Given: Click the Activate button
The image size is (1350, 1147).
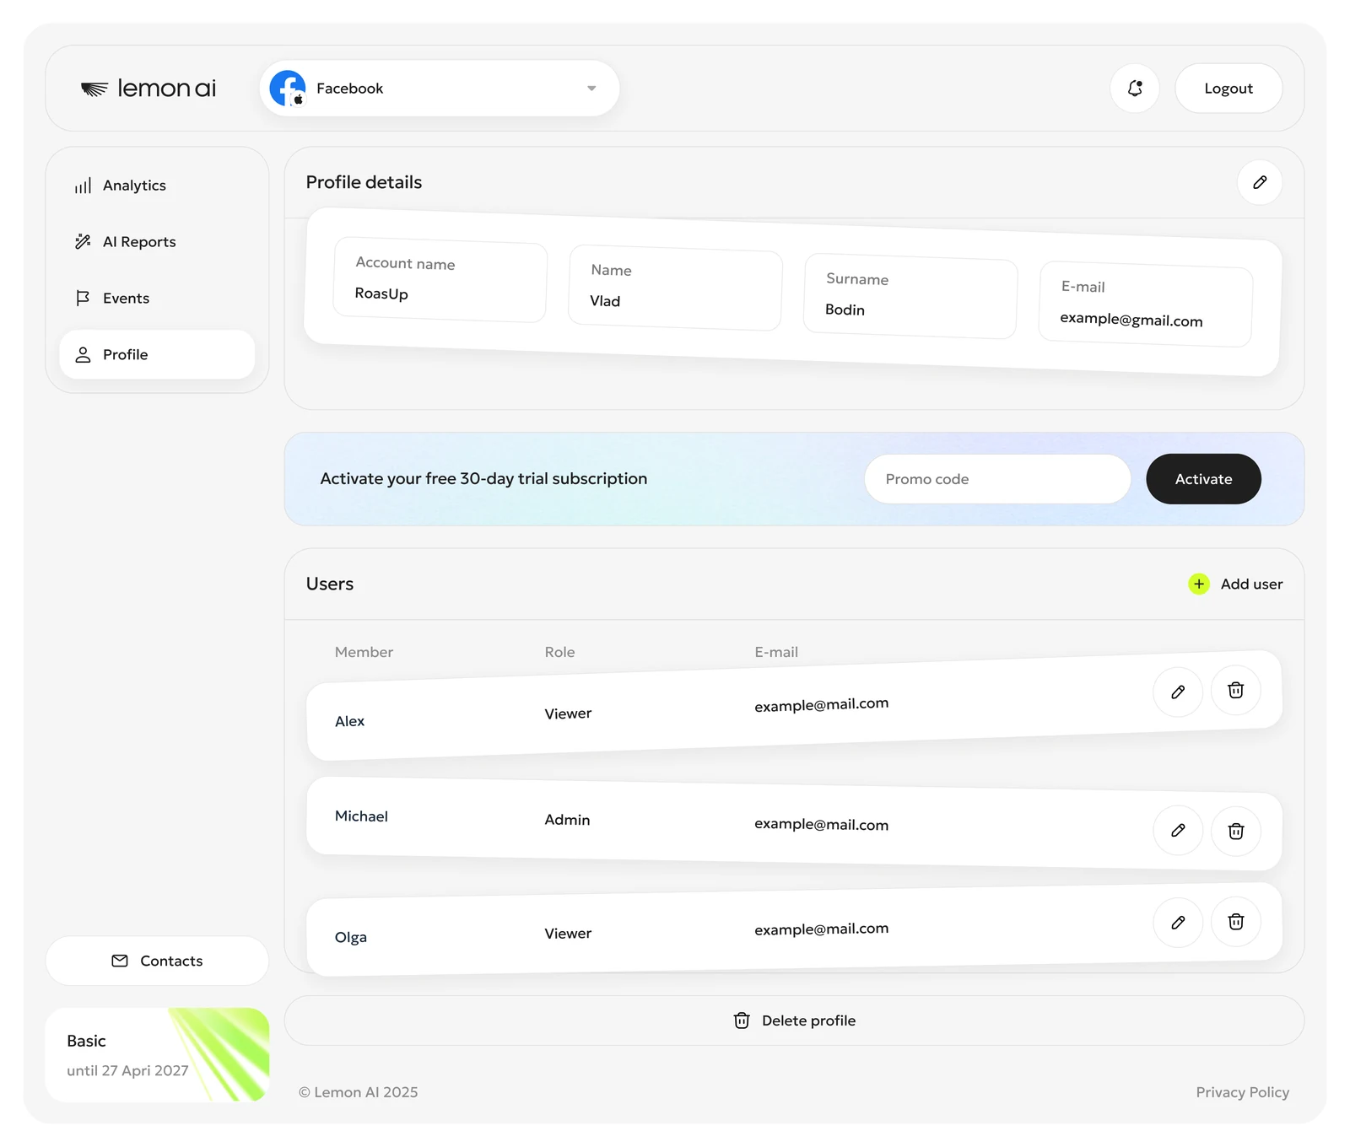Looking at the screenshot, I should tap(1203, 479).
